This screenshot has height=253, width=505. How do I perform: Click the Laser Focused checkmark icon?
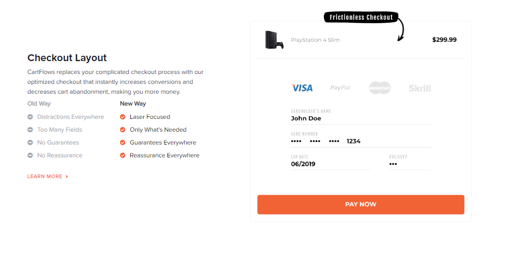pos(123,117)
